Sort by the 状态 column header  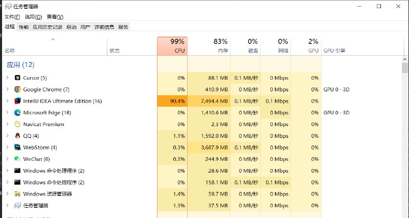pyautogui.click(x=132, y=46)
